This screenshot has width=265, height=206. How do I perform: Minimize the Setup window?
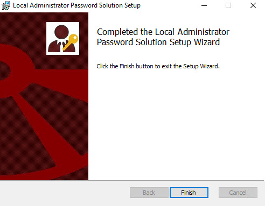[x=204, y=5]
